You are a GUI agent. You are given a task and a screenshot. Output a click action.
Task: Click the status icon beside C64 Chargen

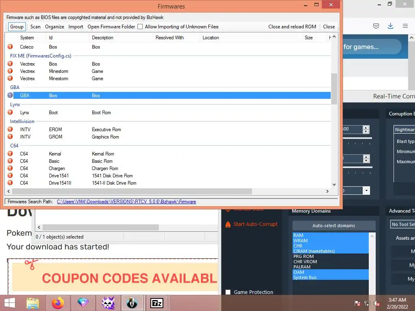pyautogui.click(x=10, y=168)
